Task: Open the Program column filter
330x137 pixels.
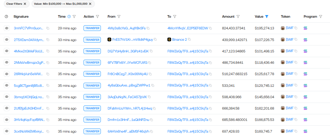Action: (x=321, y=16)
